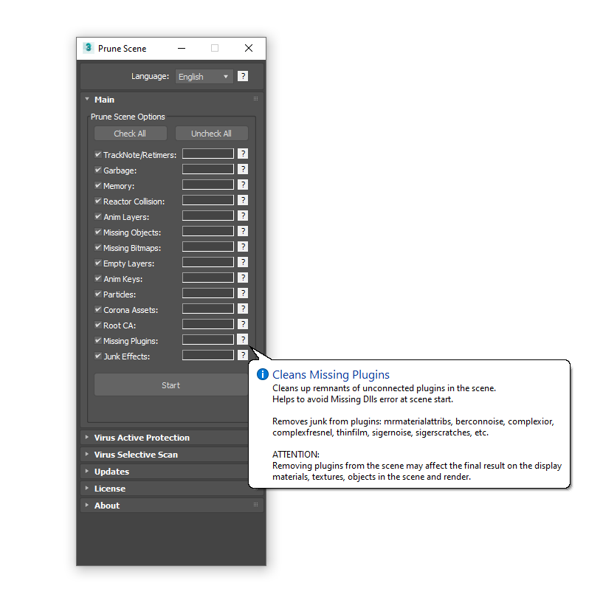Click the Root CA progress bar

click(207, 324)
